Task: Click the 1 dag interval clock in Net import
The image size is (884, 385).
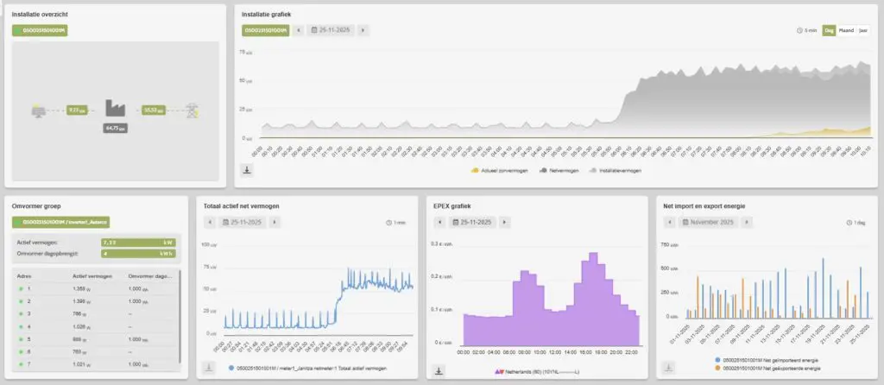Action: click(856, 223)
